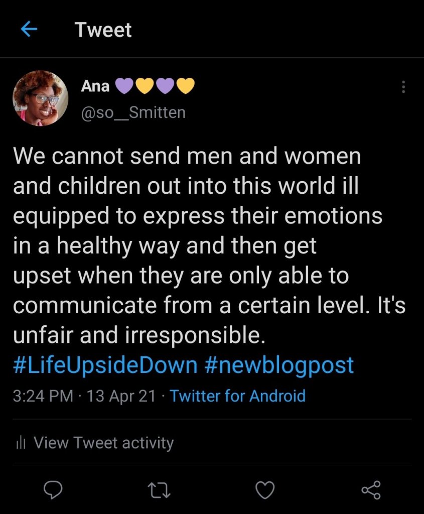Screen dimensions: 424x514
Task: Retweet Ana's tweet
Action: pos(160,489)
